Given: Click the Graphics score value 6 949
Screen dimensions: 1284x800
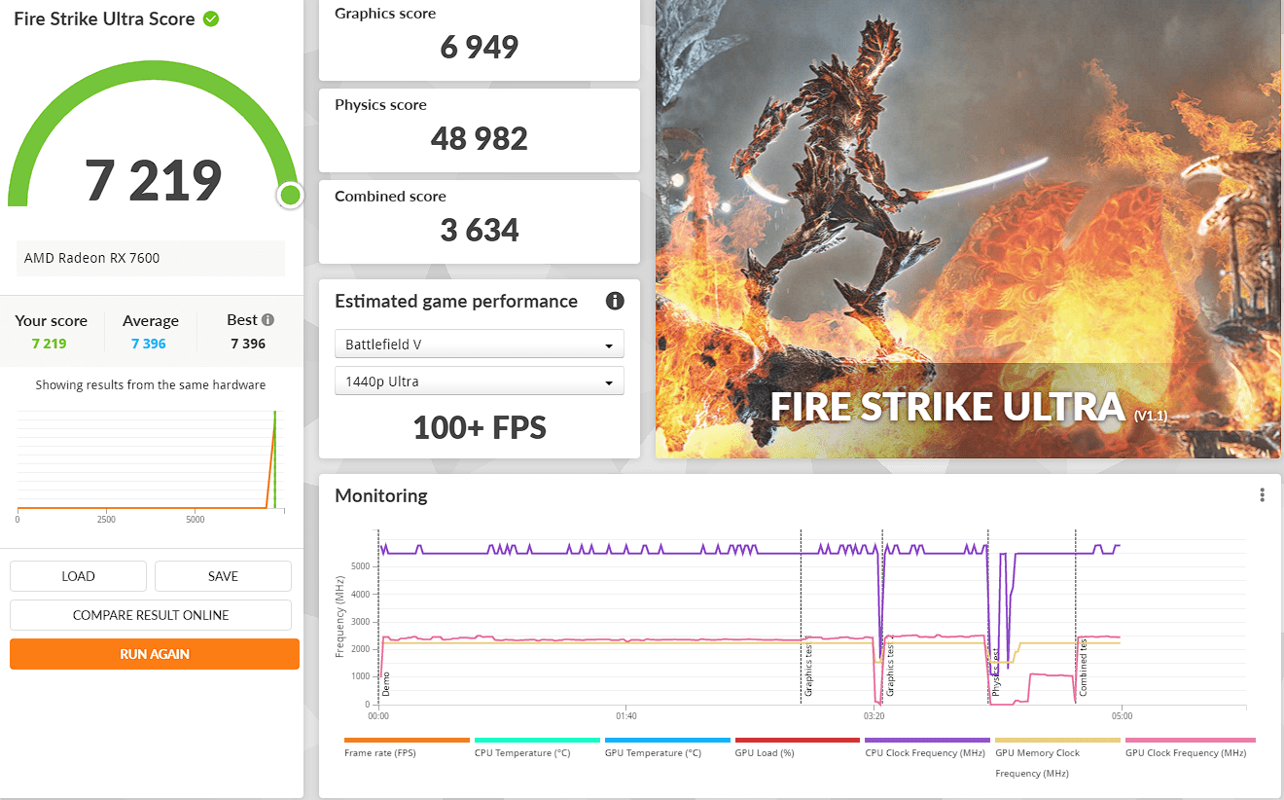Looking at the screenshot, I should (x=480, y=47).
